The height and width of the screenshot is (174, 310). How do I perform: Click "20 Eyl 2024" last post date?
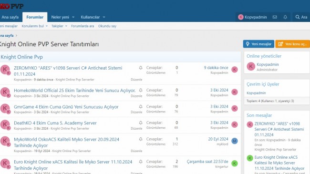(218, 139)
